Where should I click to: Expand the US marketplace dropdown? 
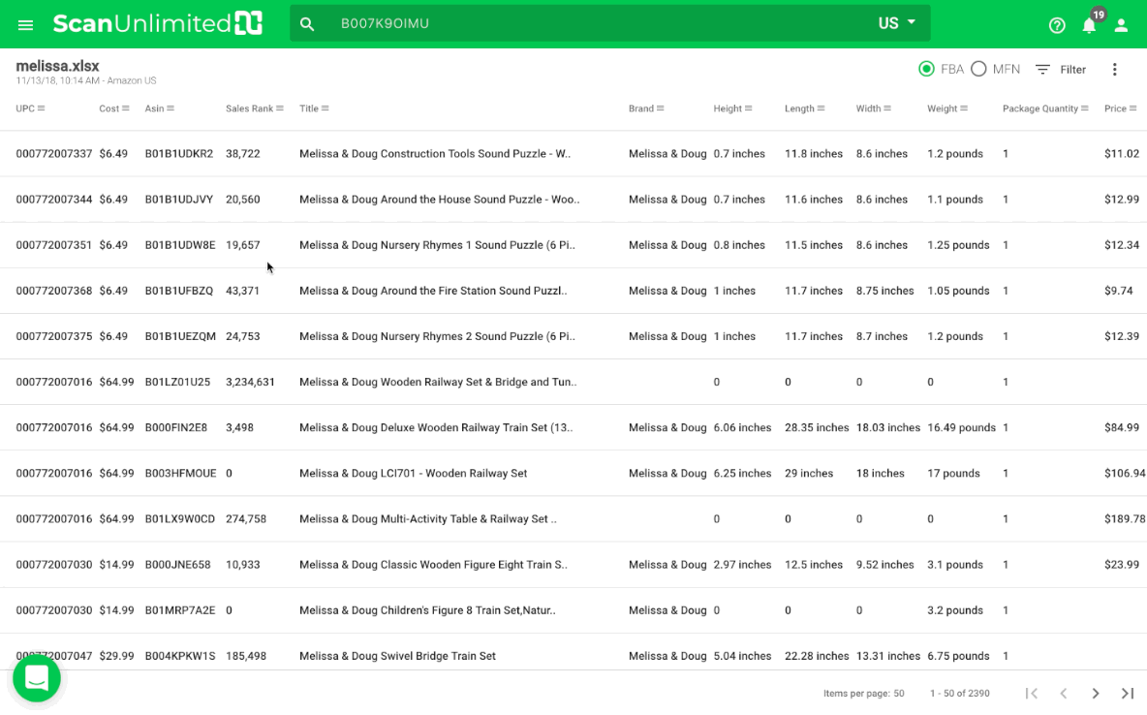tap(897, 23)
